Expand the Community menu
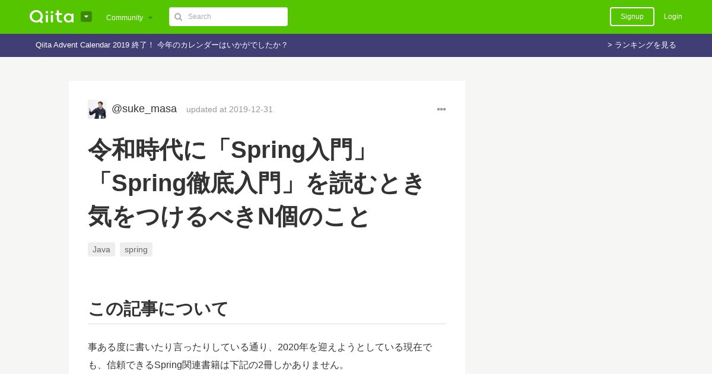Viewport: 712px width, 374px height. (x=129, y=17)
